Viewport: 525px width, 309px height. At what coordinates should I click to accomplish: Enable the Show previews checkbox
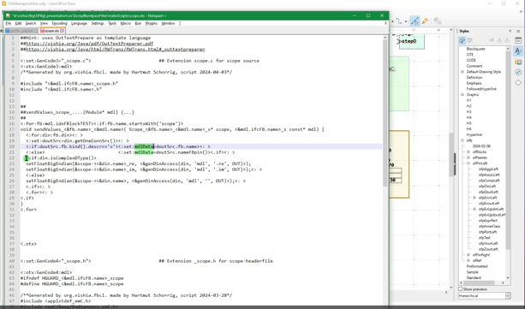pos(461,289)
